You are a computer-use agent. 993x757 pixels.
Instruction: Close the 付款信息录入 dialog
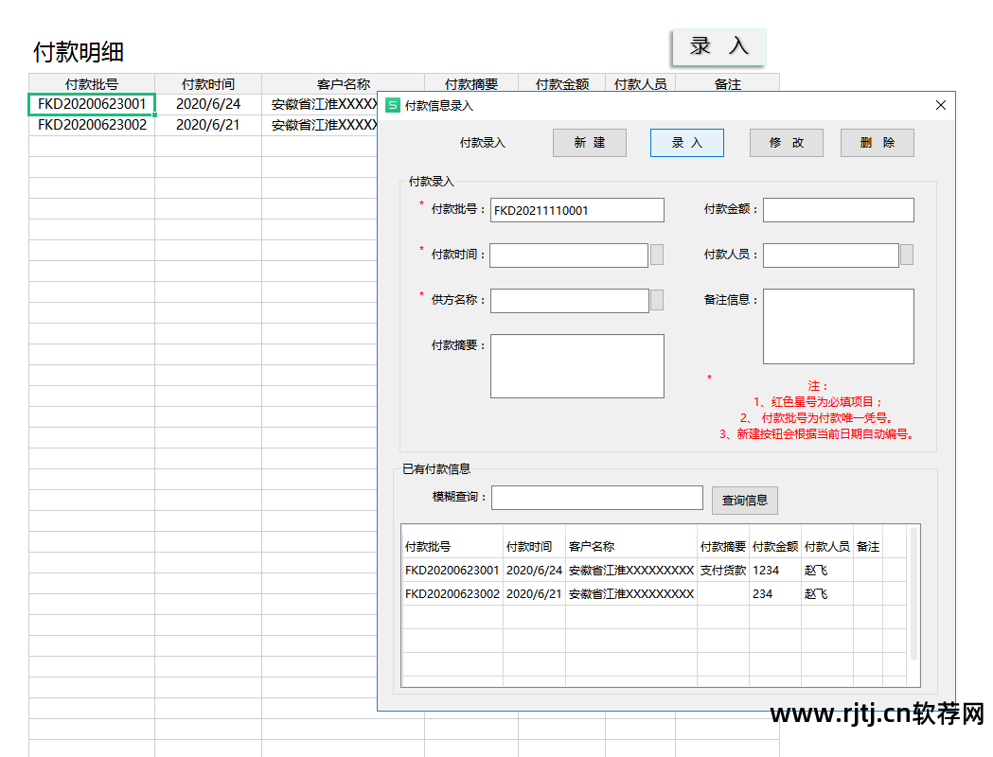[940, 105]
